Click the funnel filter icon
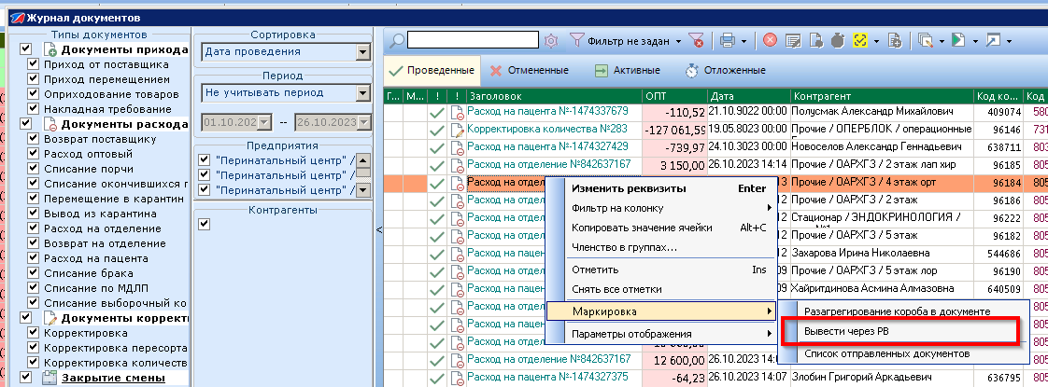Viewport: 1048px width, 387px height. pyautogui.click(x=577, y=41)
